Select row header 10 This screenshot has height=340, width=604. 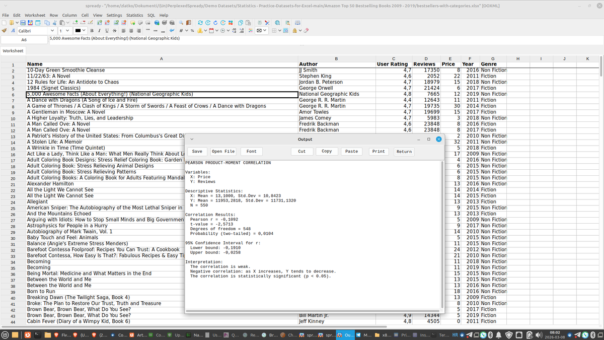click(x=13, y=118)
